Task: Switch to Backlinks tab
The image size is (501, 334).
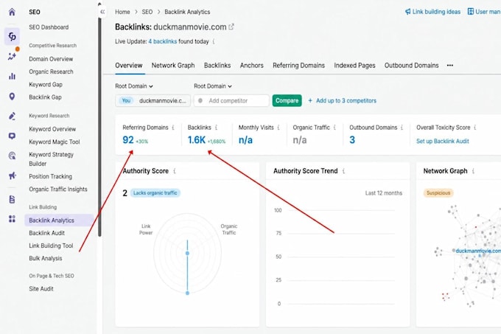Action: pos(217,65)
